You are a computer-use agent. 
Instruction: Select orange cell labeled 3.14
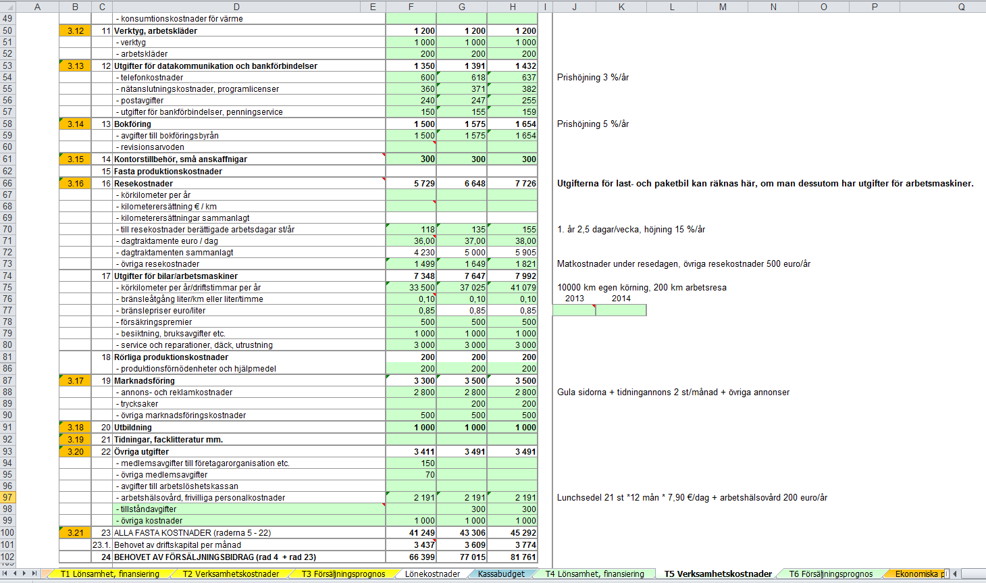tap(75, 124)
